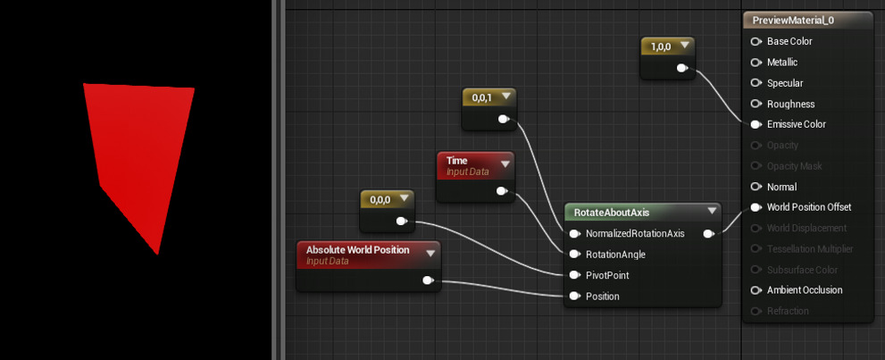Expand the 1,0,0 constant node arrow

(684, 46)
